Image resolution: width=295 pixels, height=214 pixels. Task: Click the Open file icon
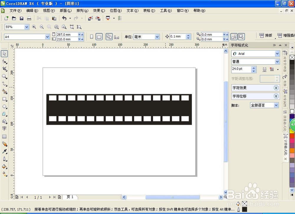point(14,18)
